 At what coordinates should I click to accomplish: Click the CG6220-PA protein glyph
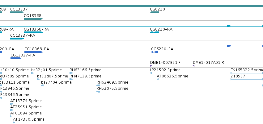155,52
